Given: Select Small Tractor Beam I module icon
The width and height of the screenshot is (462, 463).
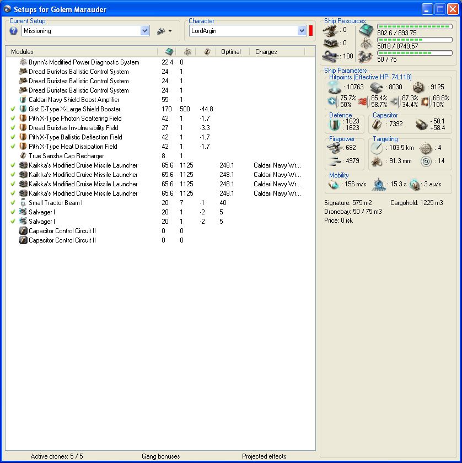Looking at the screenshot, I should point(23,203).
